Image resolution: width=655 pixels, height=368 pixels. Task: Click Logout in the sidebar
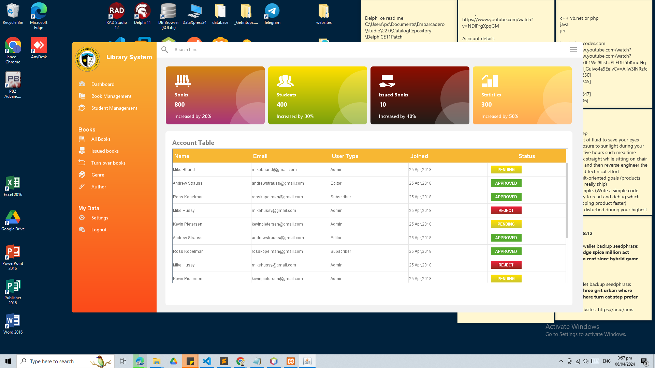click(x=99, y=230)
